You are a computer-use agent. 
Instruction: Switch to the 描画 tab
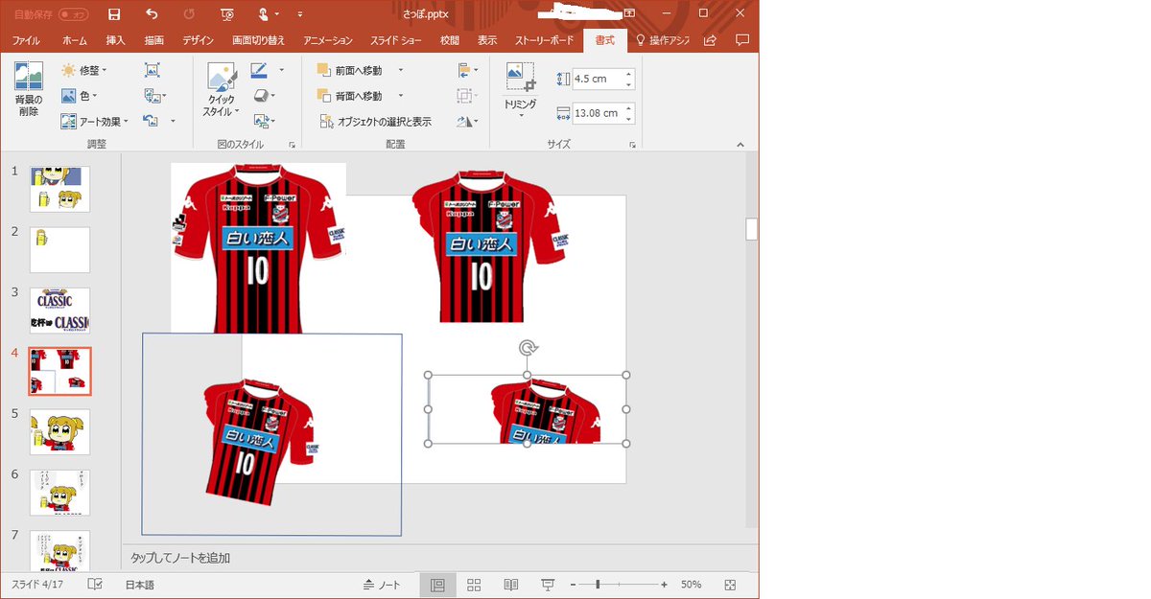pos(153,40)
